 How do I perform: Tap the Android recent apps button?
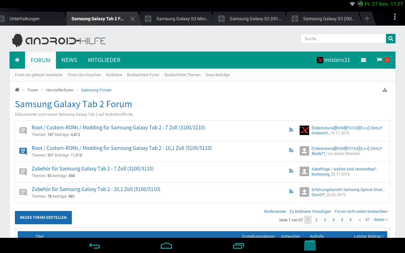(x=239, y=245)
